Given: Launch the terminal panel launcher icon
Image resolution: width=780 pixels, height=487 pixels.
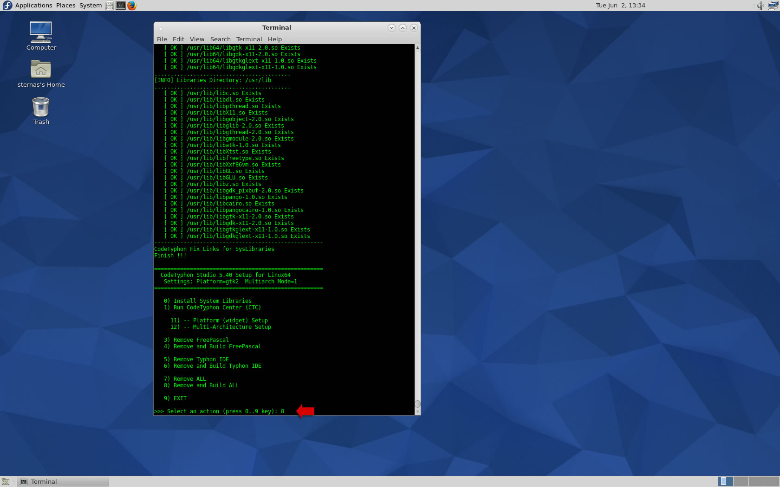Looking at the screenshot, I should pos(120,6).
